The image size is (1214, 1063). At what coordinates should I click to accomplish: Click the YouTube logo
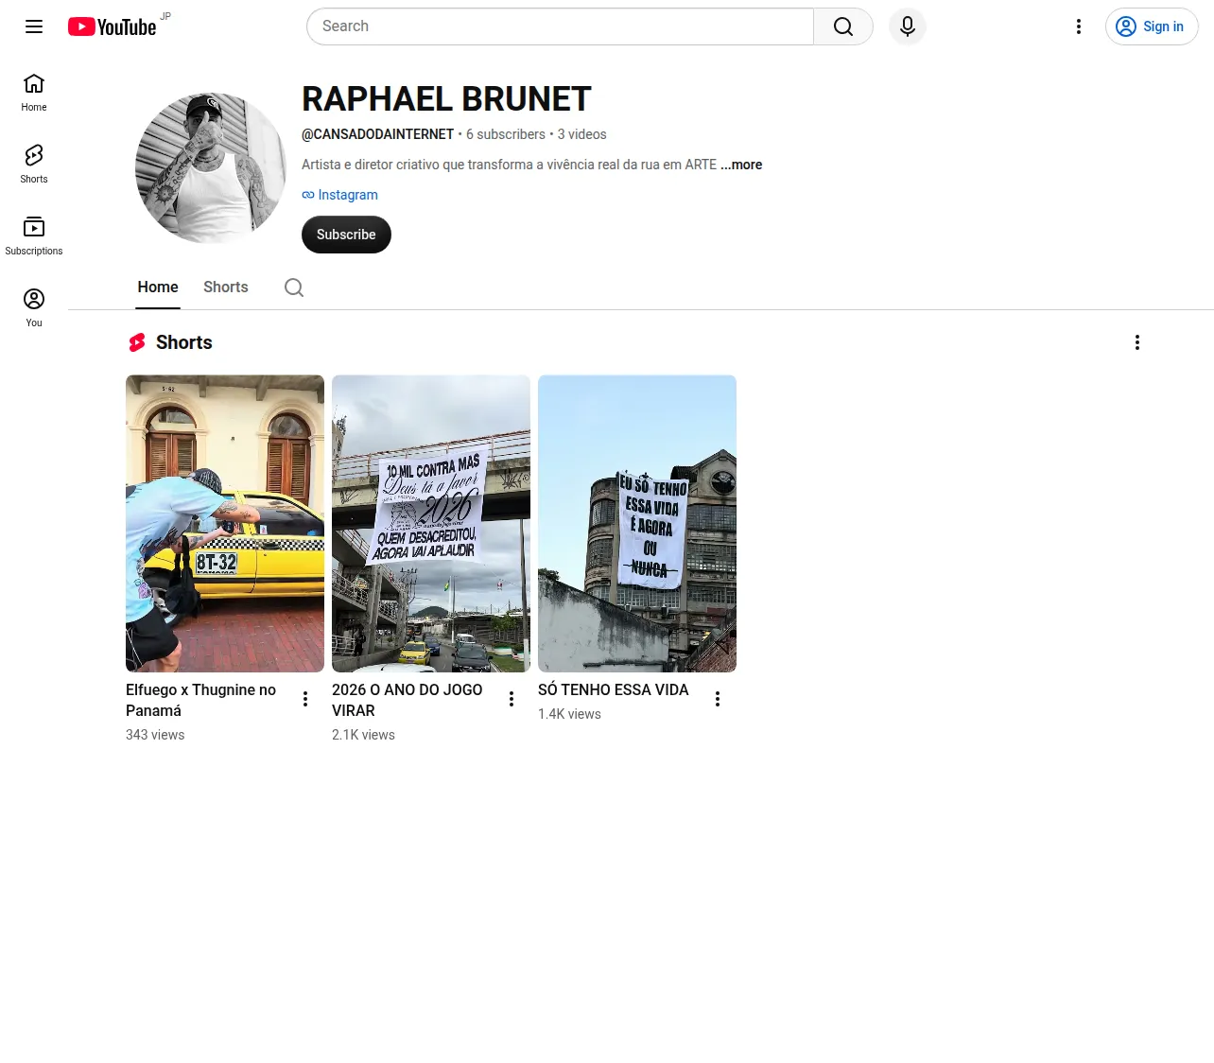click(x=112, y=26)
